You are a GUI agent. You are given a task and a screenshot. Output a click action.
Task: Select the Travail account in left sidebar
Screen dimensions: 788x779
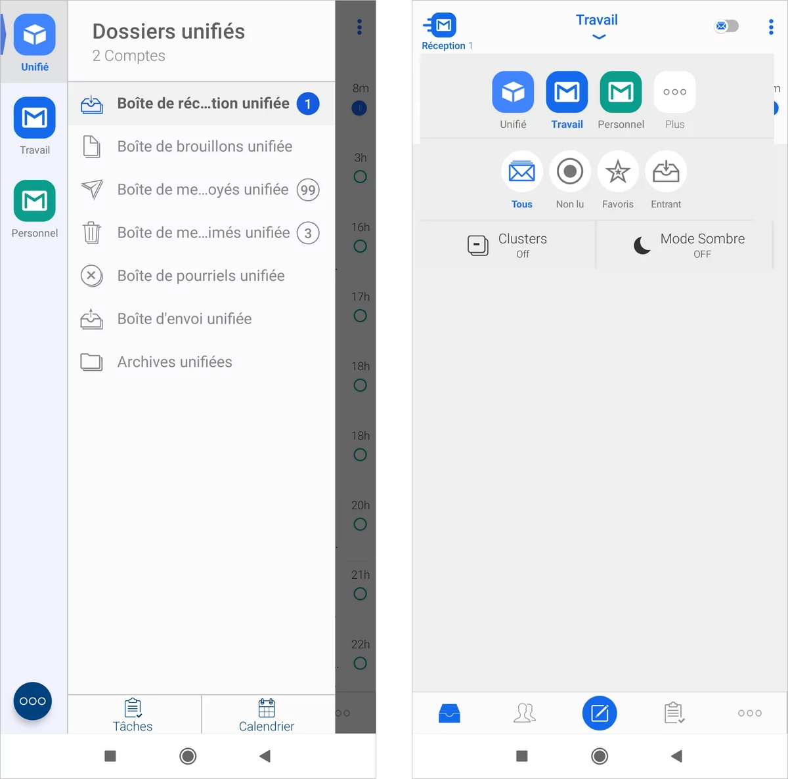pos(34,125)
